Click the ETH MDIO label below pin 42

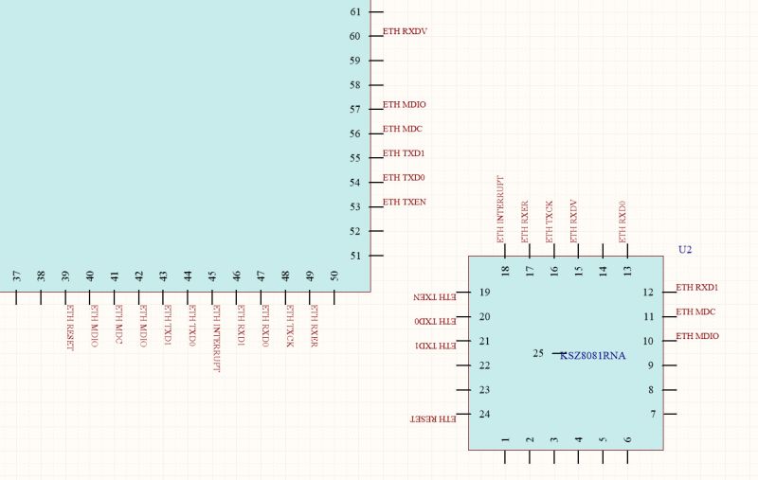[x=143, y=326]
